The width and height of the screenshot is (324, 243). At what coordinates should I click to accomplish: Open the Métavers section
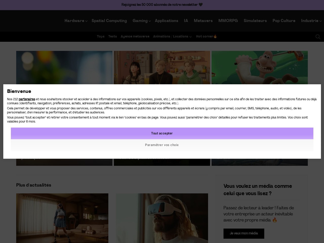pyautogui.click(x=203, y=21)
